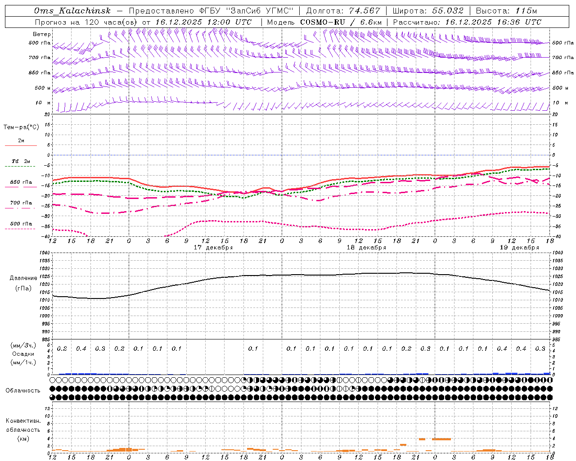This screenshot has height=461, width=576.
Task: Click the Высота: 115м value
Action: click(506, 11)
